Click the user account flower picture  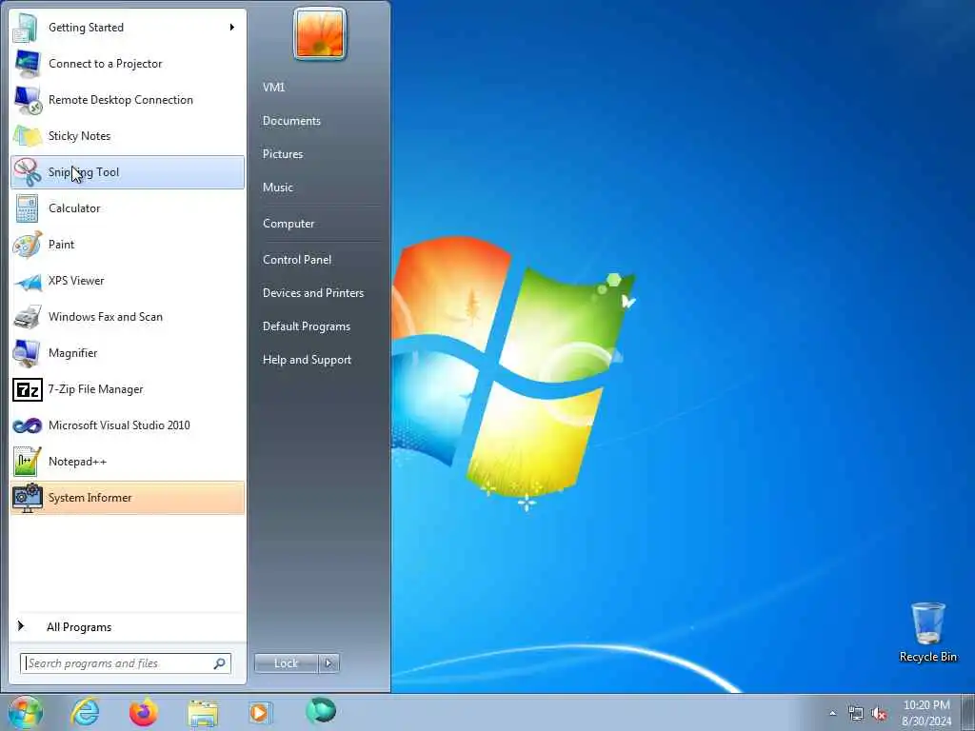tap(320, 34)
